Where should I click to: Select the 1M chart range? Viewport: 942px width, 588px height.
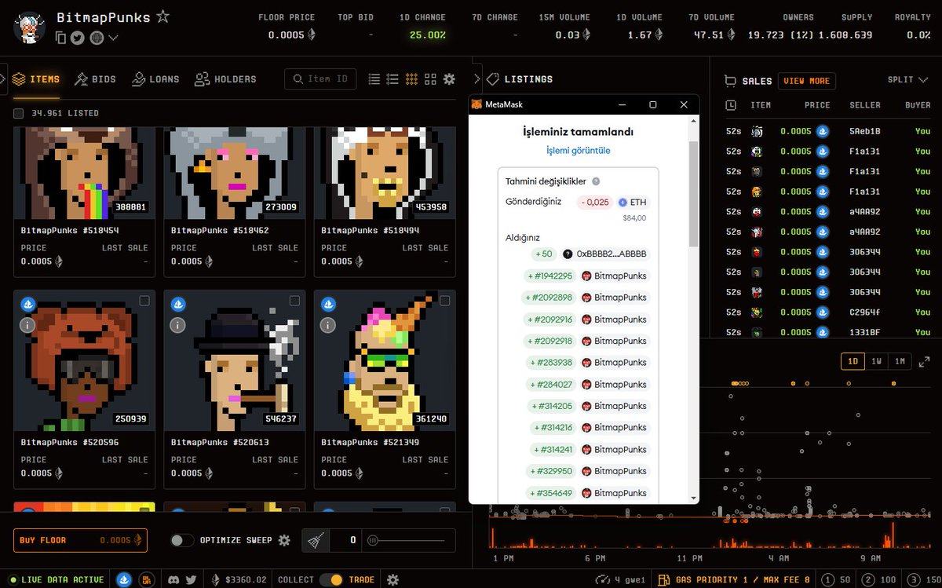(900, 361)
